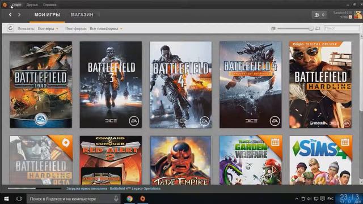Click Origin badge on Hardline Beta tile

pyautogui.click(x=66, y=143)
